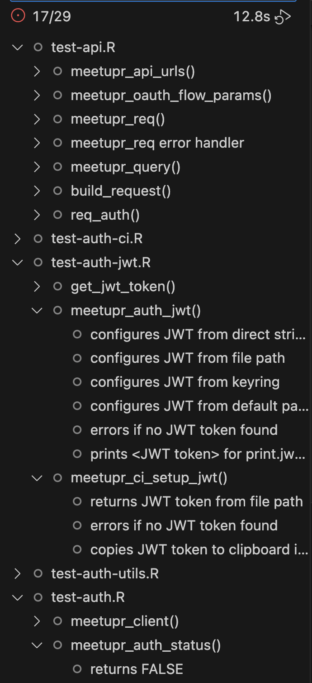
Task: Select the meetupr_oauth_flow_params() test item
Action: click(x=171, y=96)
